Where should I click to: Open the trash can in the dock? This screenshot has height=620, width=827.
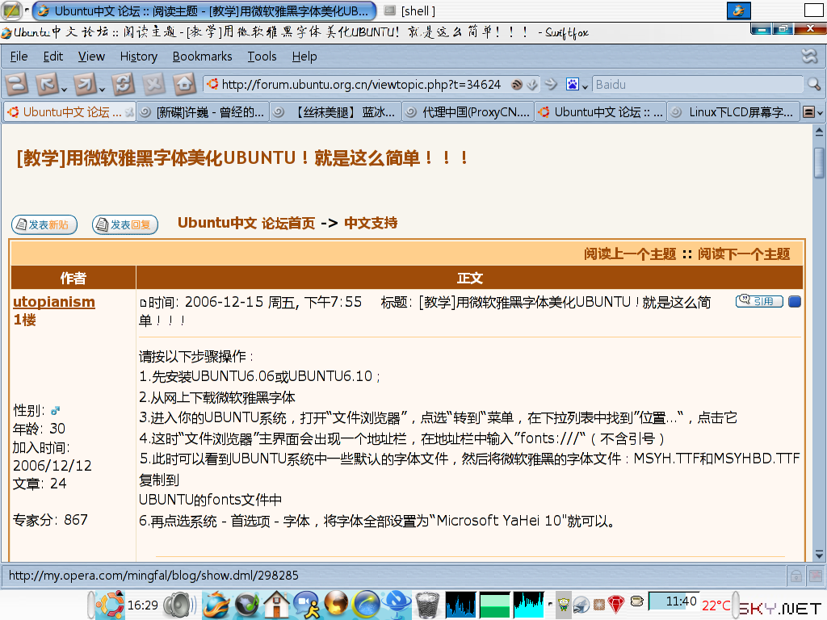(427, 605)
